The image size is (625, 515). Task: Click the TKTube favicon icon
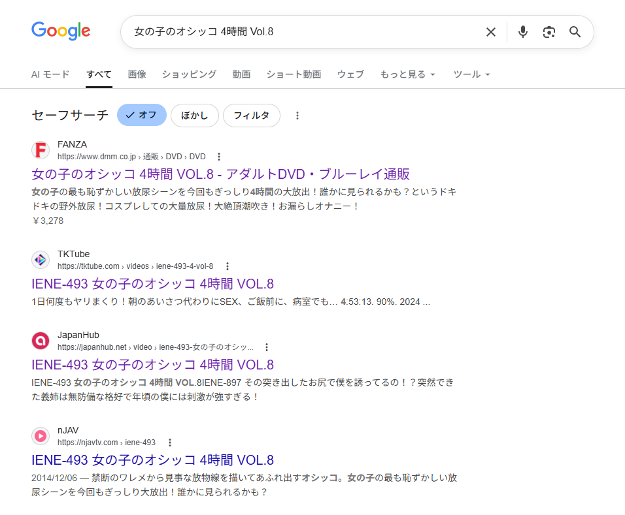coord(41,260)
